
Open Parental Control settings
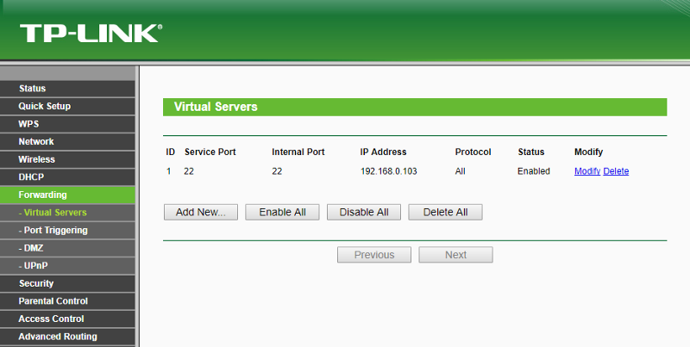67,301
